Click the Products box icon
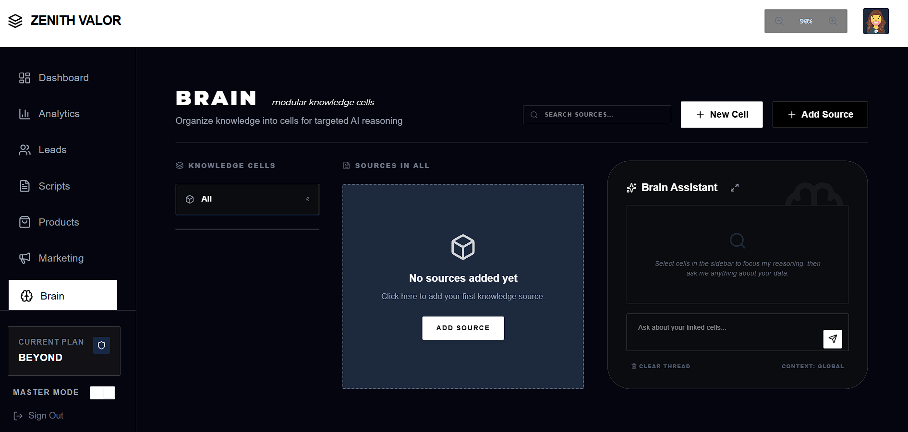Viewport: 908px width, 432px height. (x=24, y=222)
